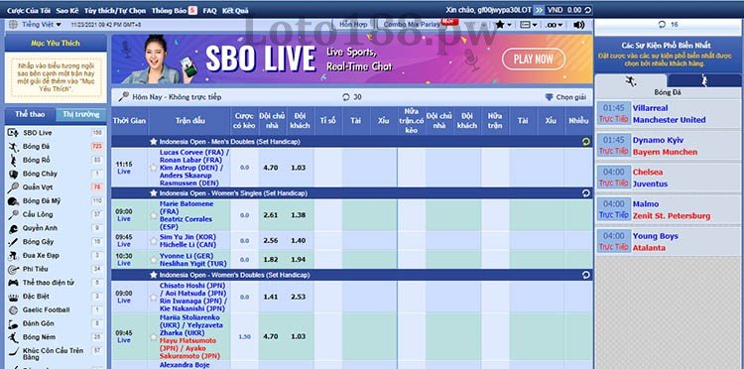
Task: Click the 30-second refresh icon above the table
Action: 346,97
